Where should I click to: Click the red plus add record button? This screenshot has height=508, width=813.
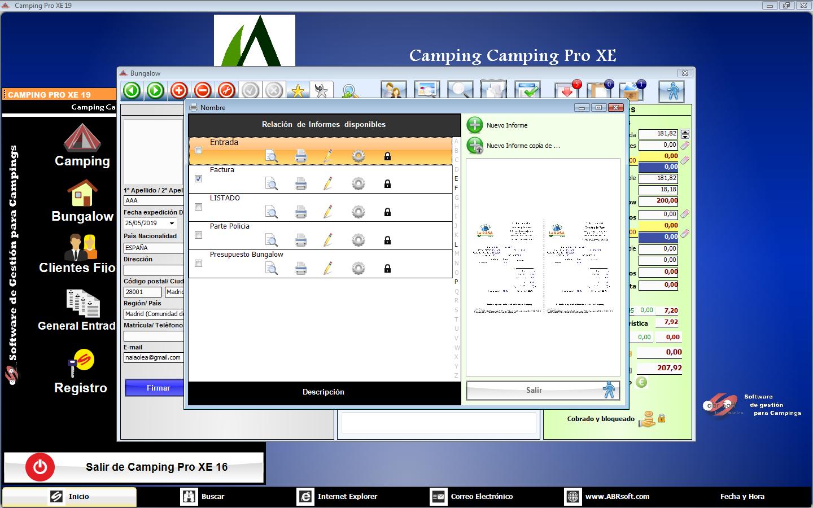pyautogui.click(x=179, y=90)
